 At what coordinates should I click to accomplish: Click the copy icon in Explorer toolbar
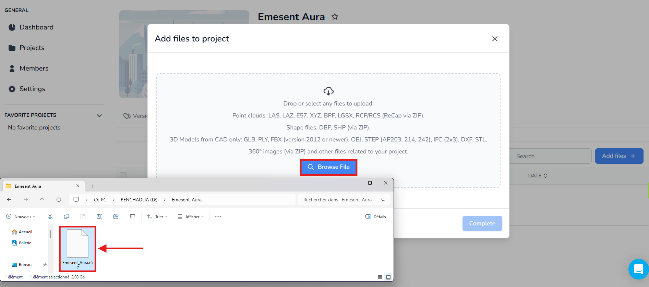[67, 216]
